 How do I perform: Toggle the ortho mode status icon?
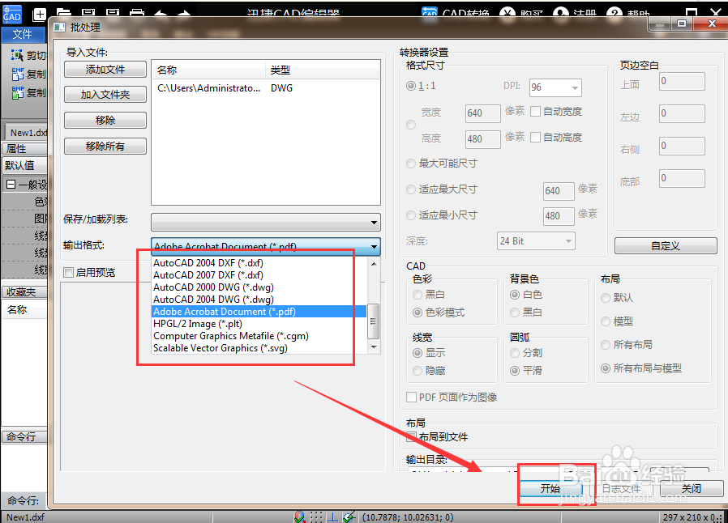(x=332, y=517)
